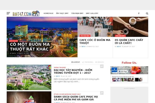The image size is (155, 103).
Task: Open the Lễ Hội coffee festival thumbnail
Action: coord(29,97)
